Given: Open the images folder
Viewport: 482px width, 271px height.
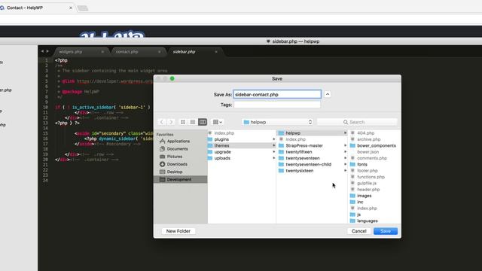Looking at the screenshot, I should point(365,196).
